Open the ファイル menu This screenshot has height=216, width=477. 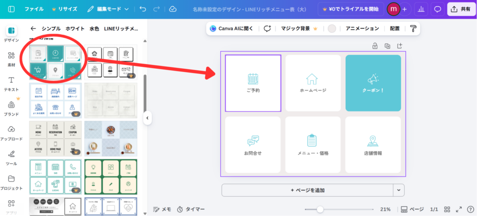(x=34, y=9)
